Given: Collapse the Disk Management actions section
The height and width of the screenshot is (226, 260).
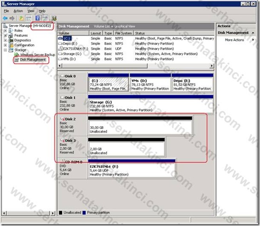Looking at the screenshot, I should (253, 33).
